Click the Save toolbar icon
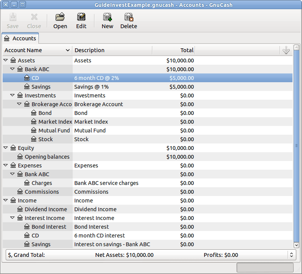Viewport: 302px width, 274px height. (13, 17)
